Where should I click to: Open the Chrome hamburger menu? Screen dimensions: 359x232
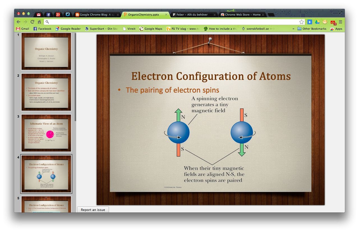340,22
